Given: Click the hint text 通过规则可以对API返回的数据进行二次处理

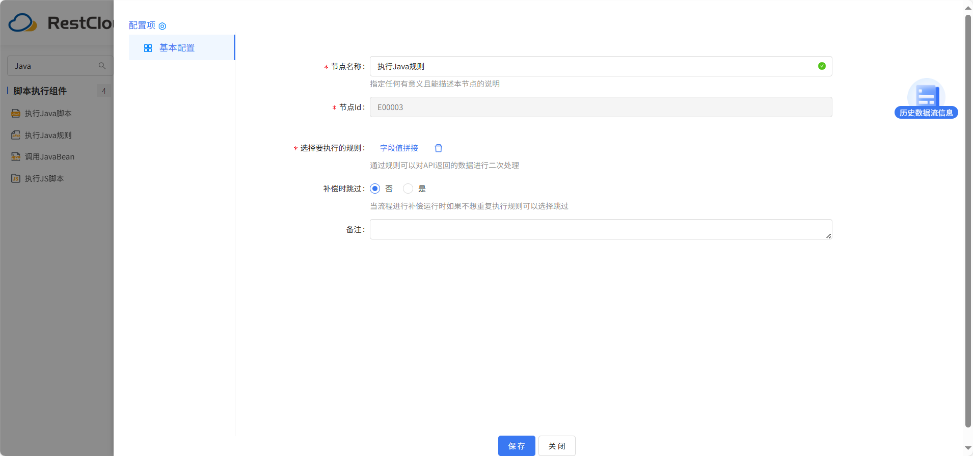Looking at the screenshot, I should coord(444,165).
